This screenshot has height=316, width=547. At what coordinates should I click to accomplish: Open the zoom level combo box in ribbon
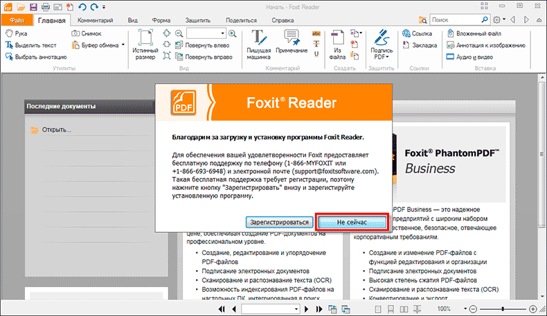(206, 33)
